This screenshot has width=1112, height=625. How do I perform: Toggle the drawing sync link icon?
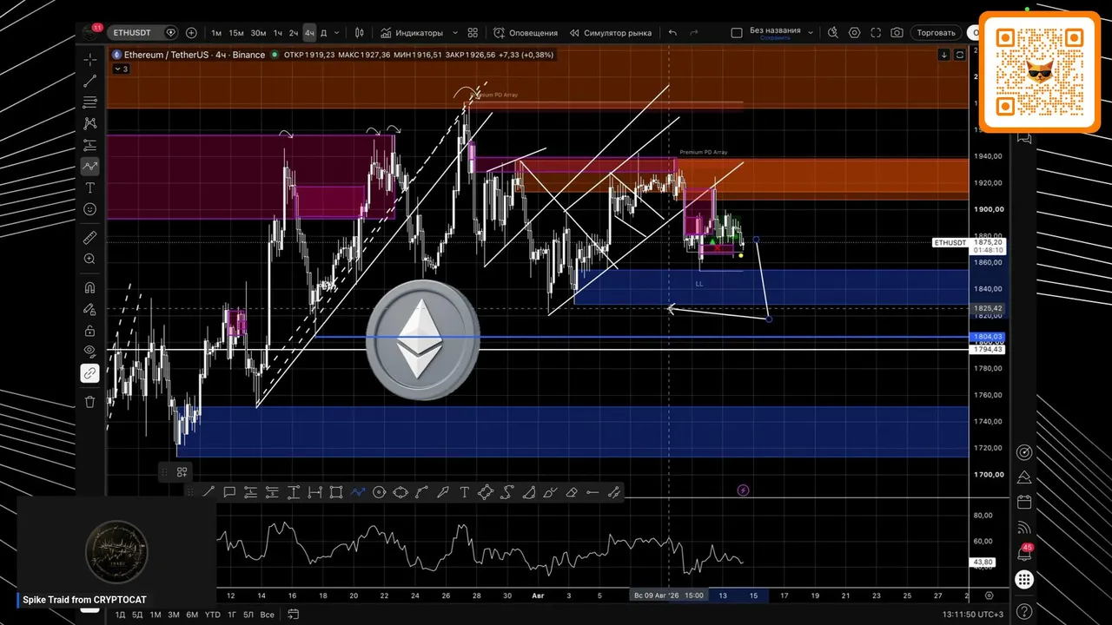coord(90,373)
